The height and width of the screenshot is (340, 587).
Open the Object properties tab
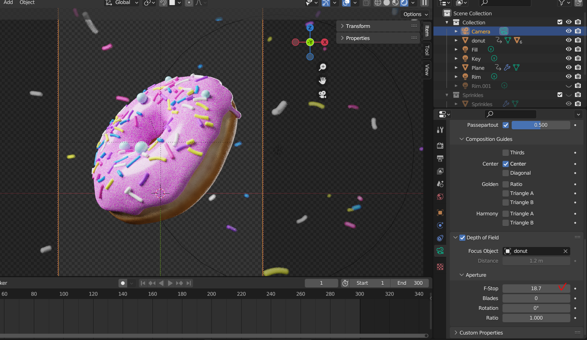coord(440,213)
